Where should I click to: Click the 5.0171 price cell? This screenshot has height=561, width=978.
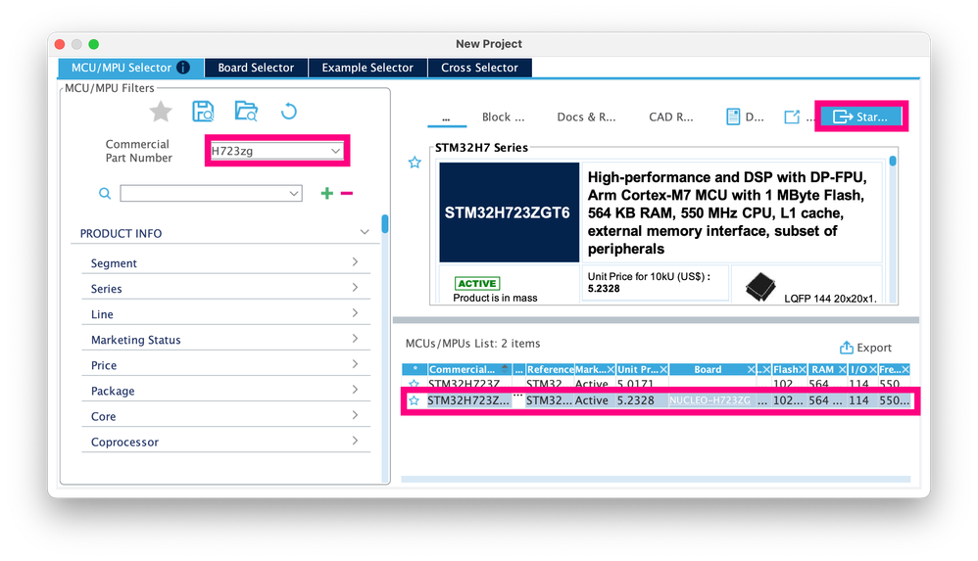coord(636,384)
